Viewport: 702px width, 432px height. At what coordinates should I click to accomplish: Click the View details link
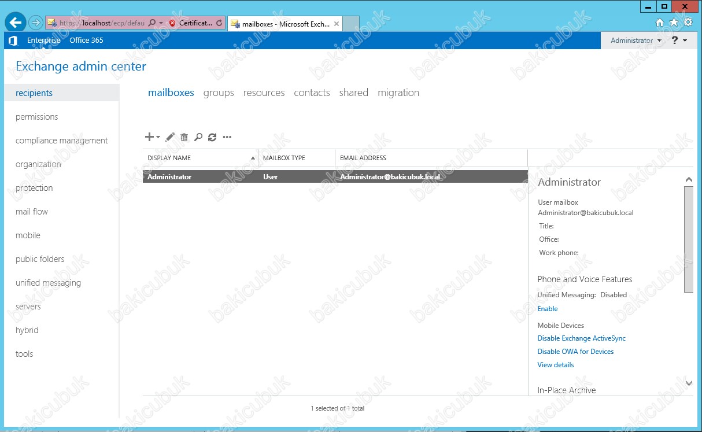coord(556,365)
